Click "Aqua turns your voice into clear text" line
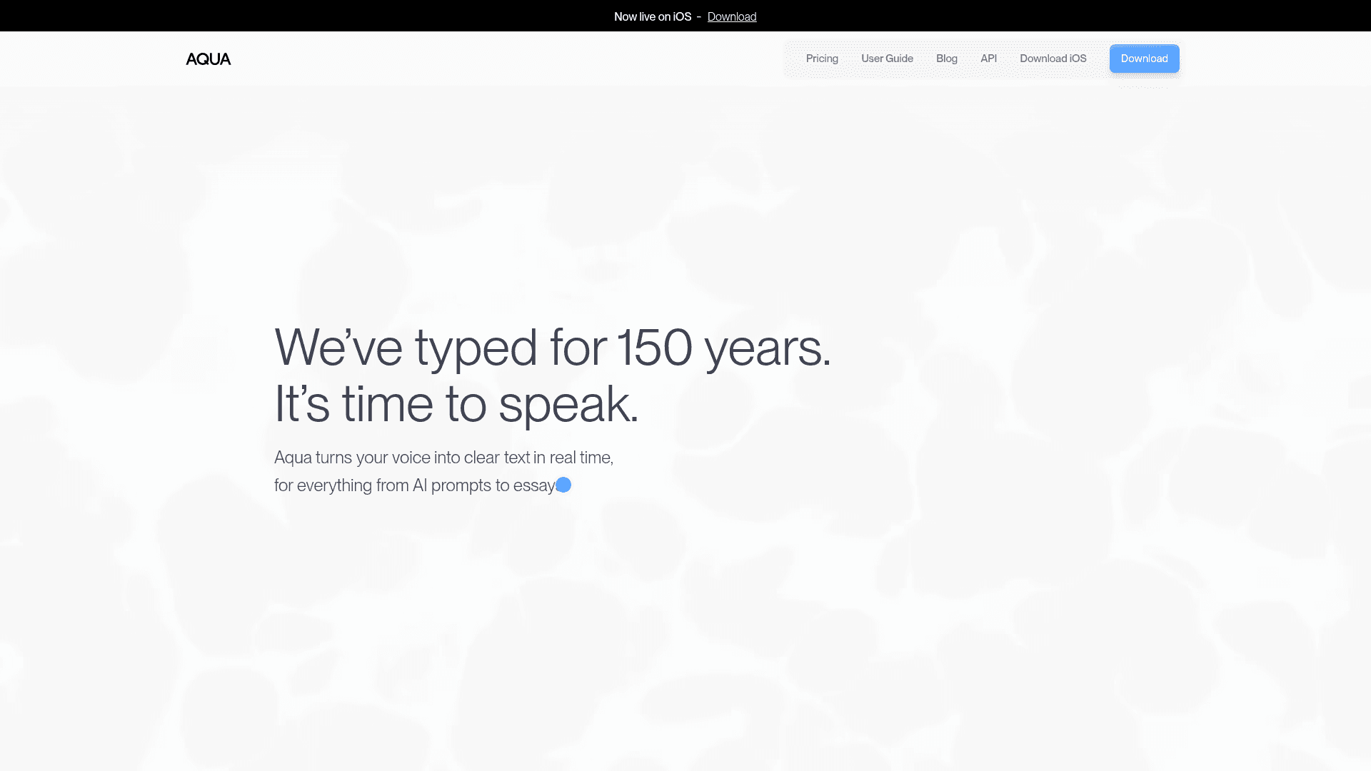 pyautogui.click(x=443, y=458)
